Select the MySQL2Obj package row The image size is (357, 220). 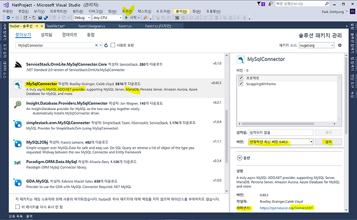pyautogui.click(x=117, y=147)
